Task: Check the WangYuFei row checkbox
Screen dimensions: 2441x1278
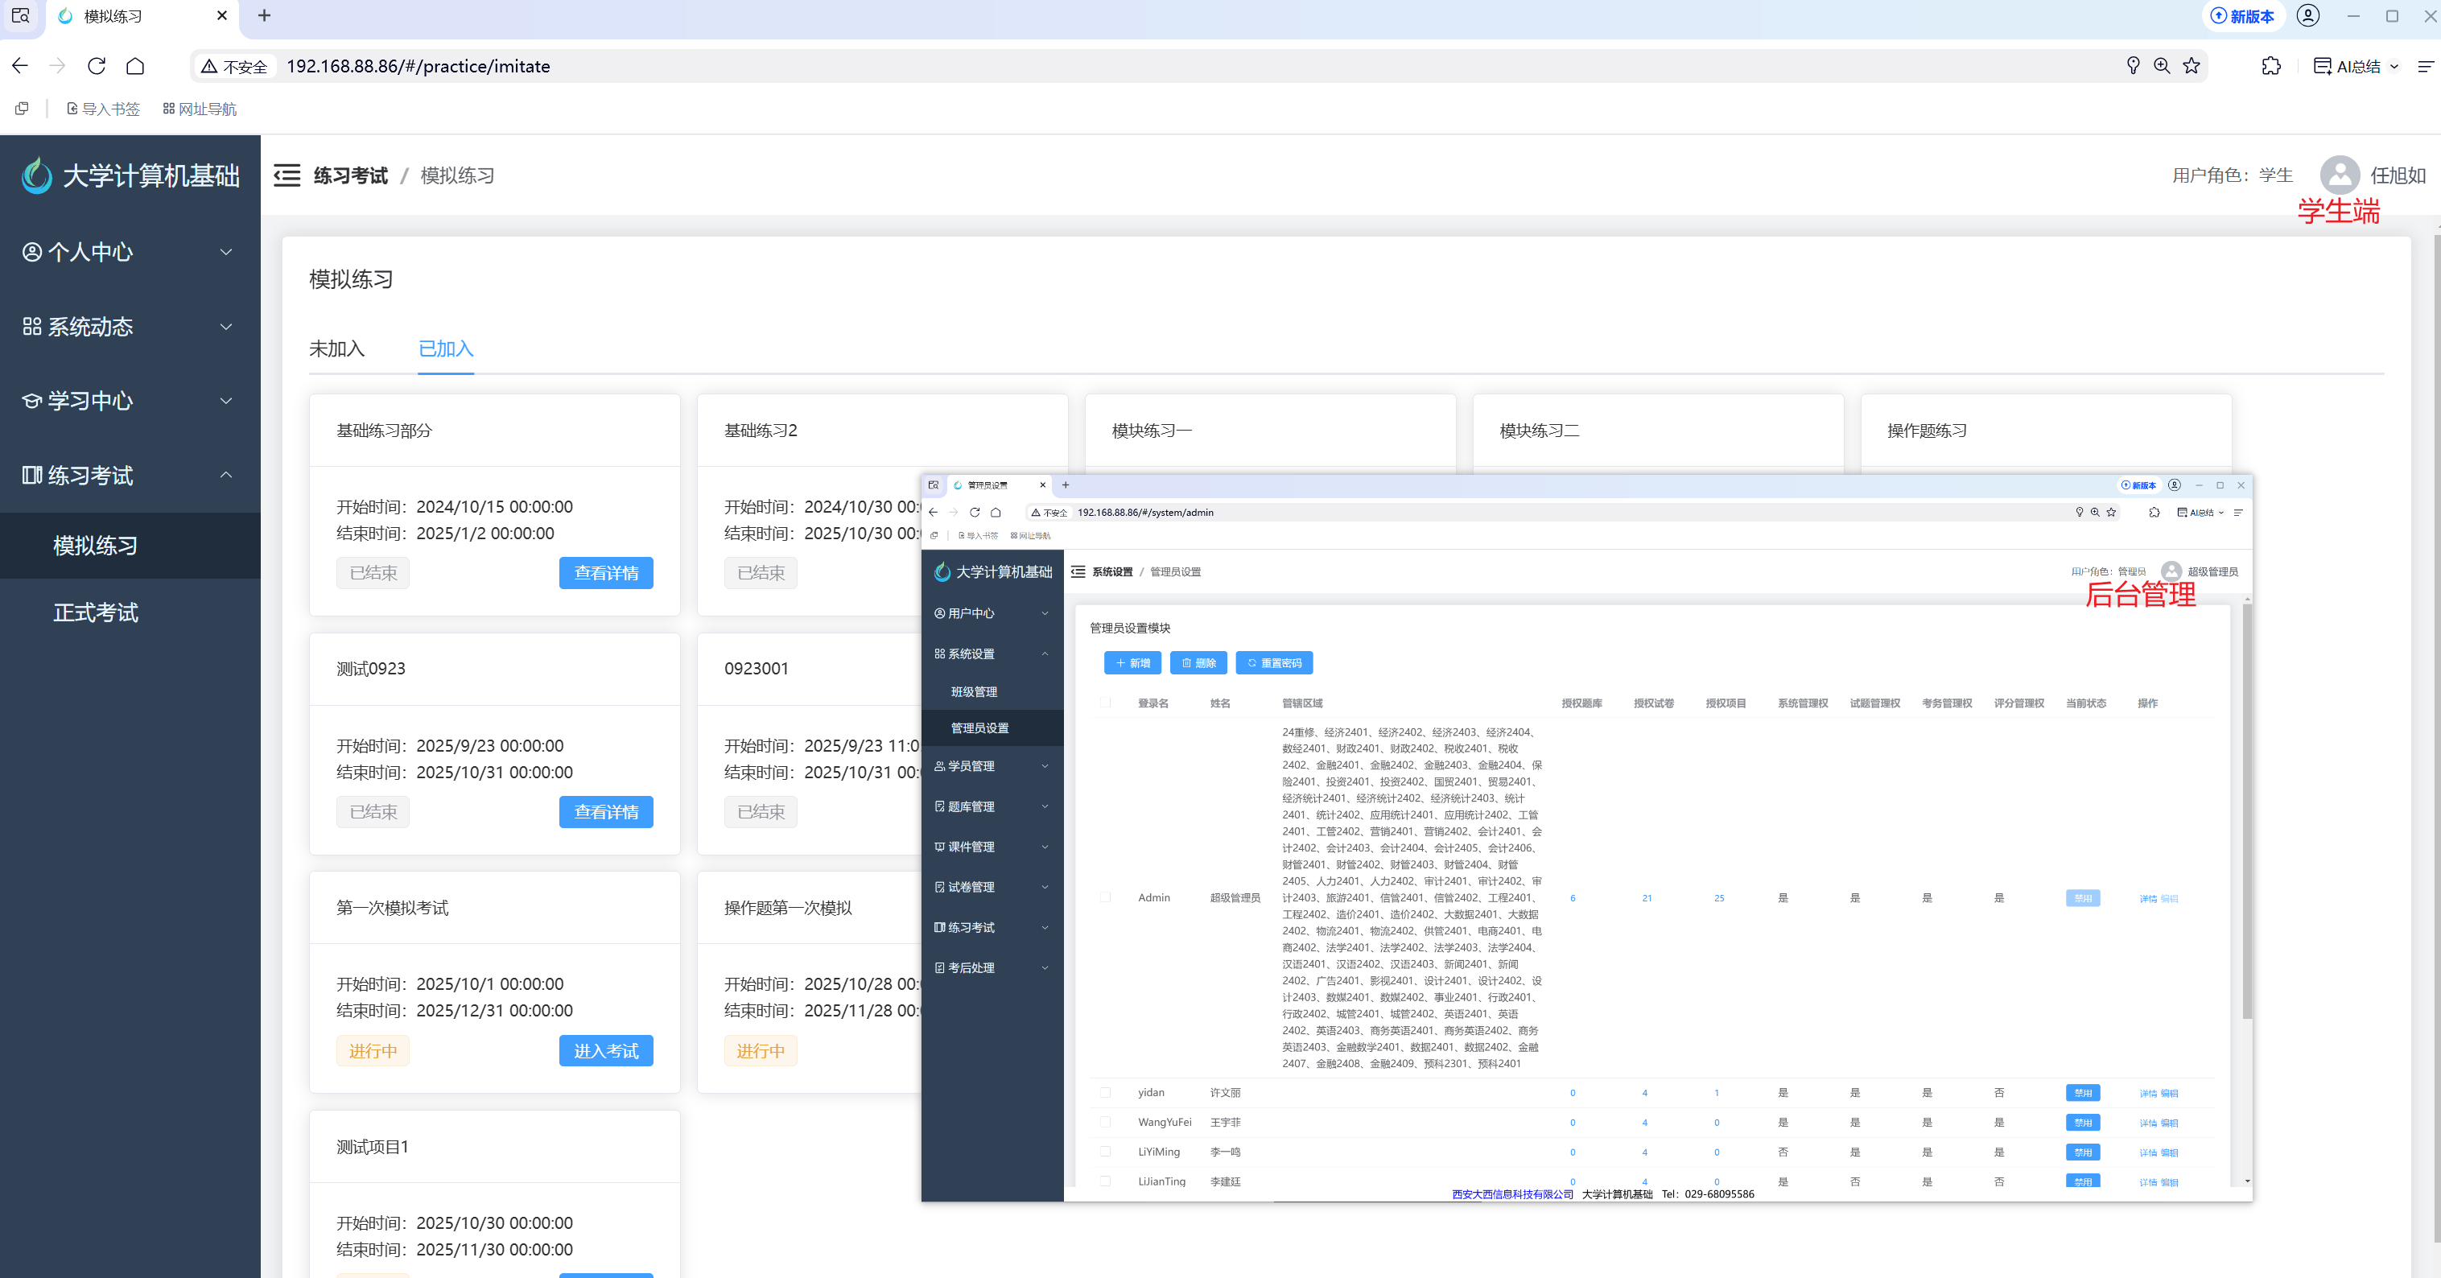Action: click(x=1105, y=1123)
